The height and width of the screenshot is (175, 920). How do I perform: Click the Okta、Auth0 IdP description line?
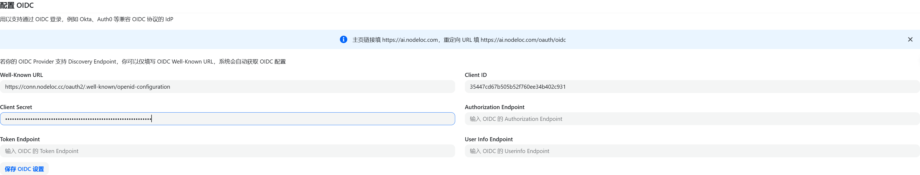[x=86, y=19]
